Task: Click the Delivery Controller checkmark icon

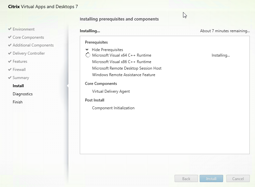Action: pyautogui.click(x=10, y=53)
